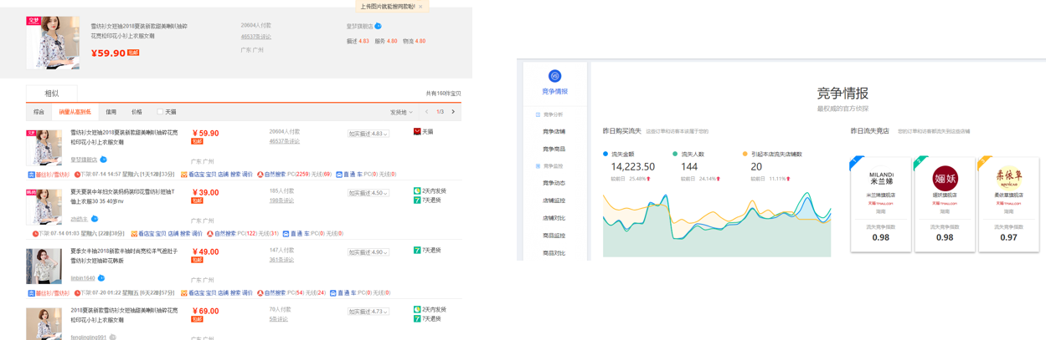Click the Tmall 天猫 badge icon
Screen dimensions: 1046x340
point(417,132)
